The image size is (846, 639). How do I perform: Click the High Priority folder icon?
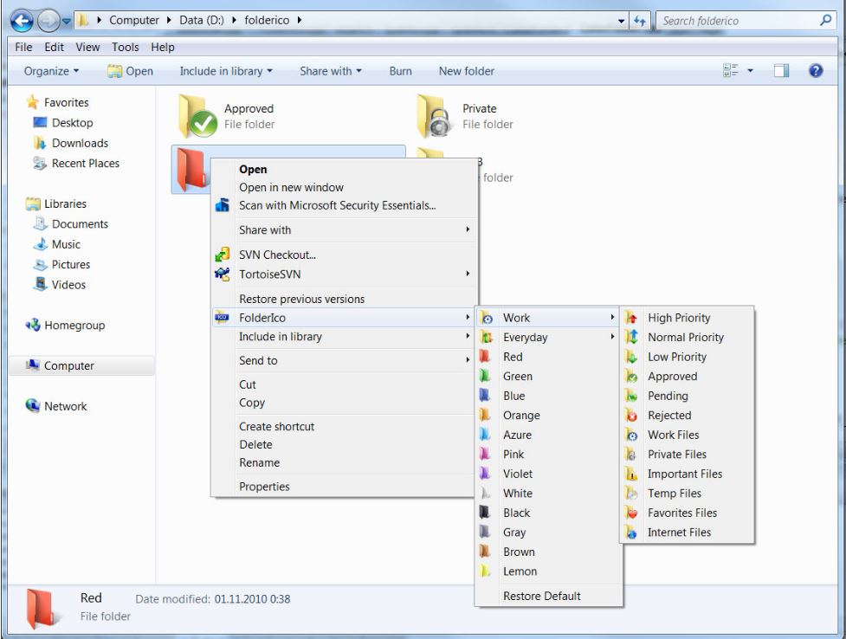632,318
